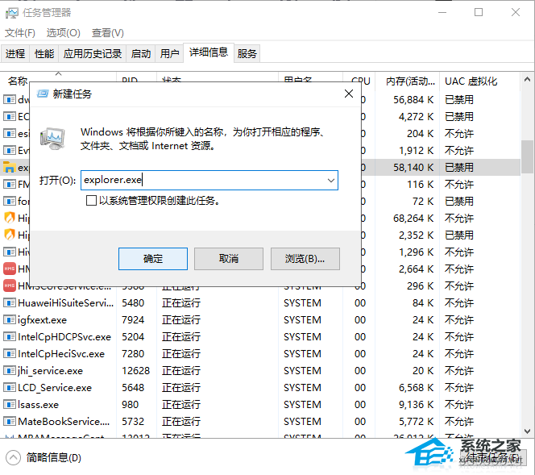Click the igfxext.exe process icon
Screen dimensions: 535x475
[10, 319]
